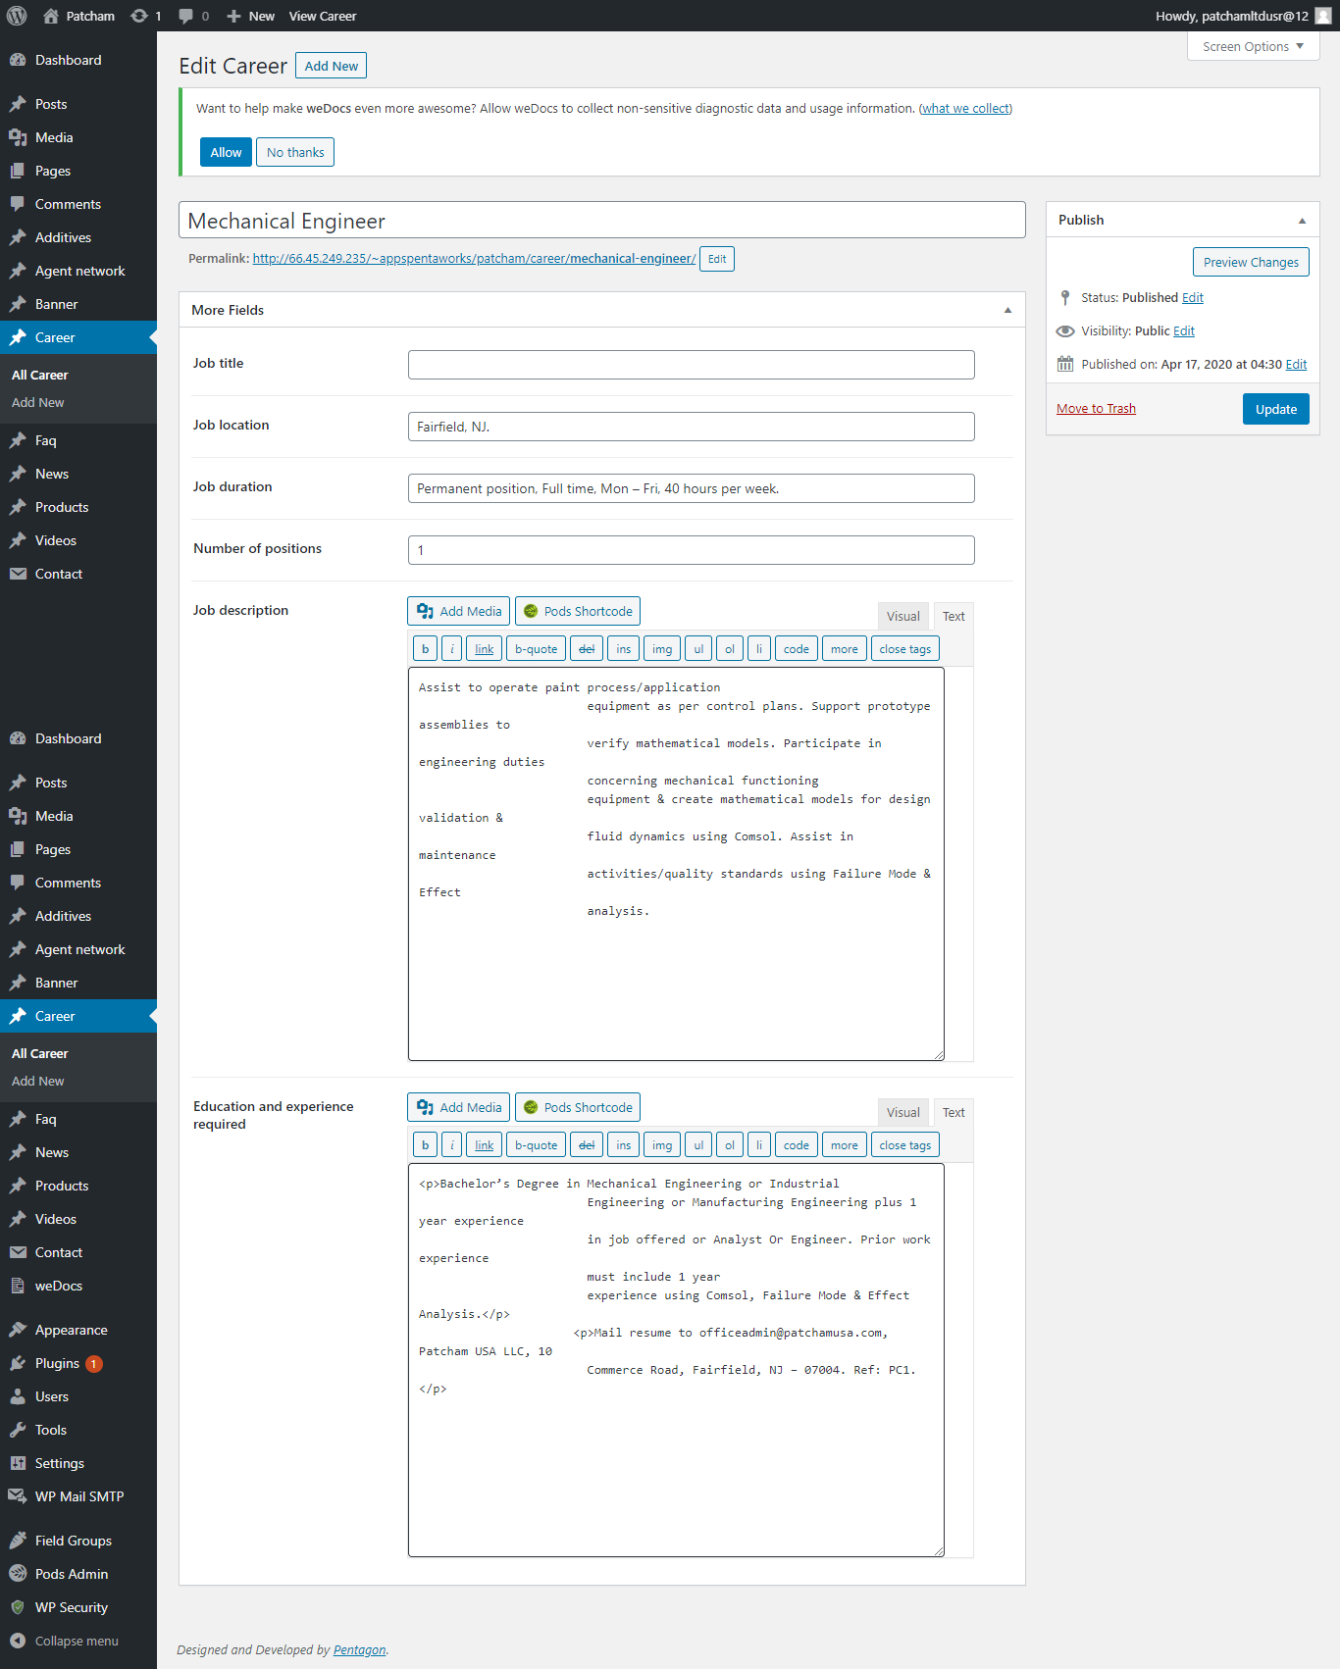The width and height of the screenshot is (1340, 1669).
Task: Open Pods Admin from the sidebar
Action: coord(71,1574)
